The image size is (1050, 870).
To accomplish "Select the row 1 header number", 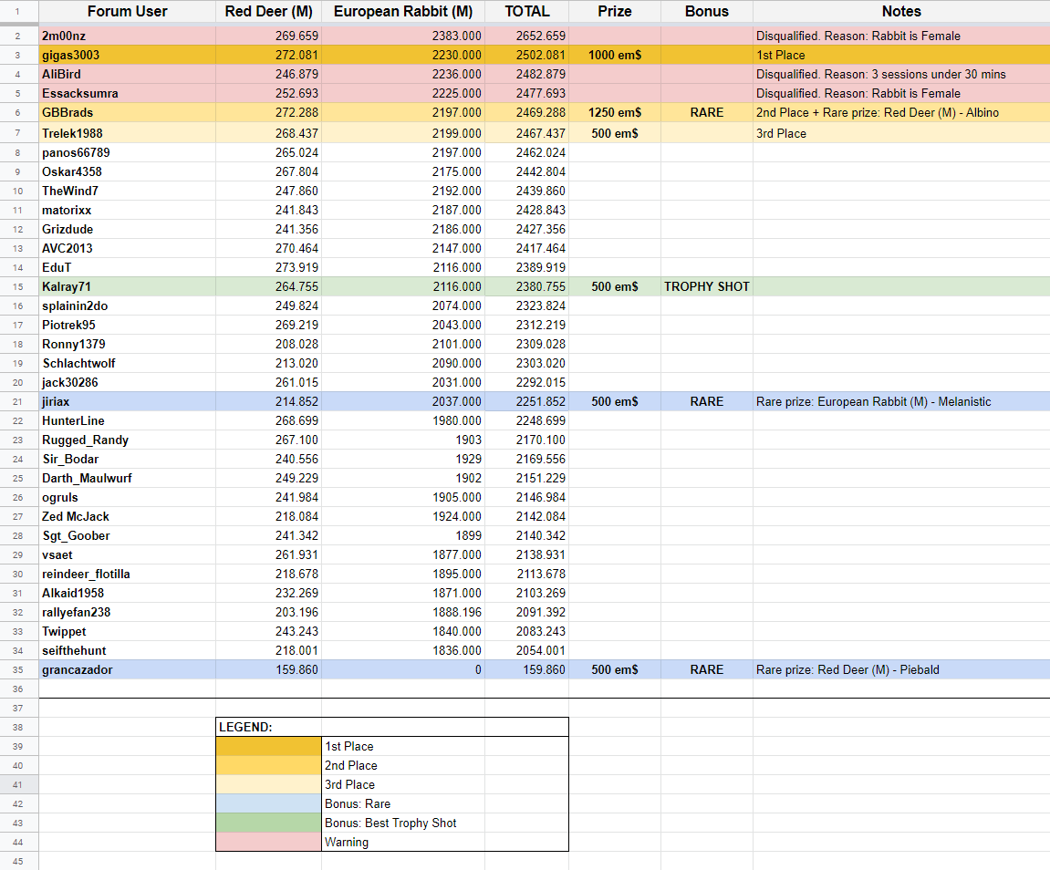I will [19, 12].
